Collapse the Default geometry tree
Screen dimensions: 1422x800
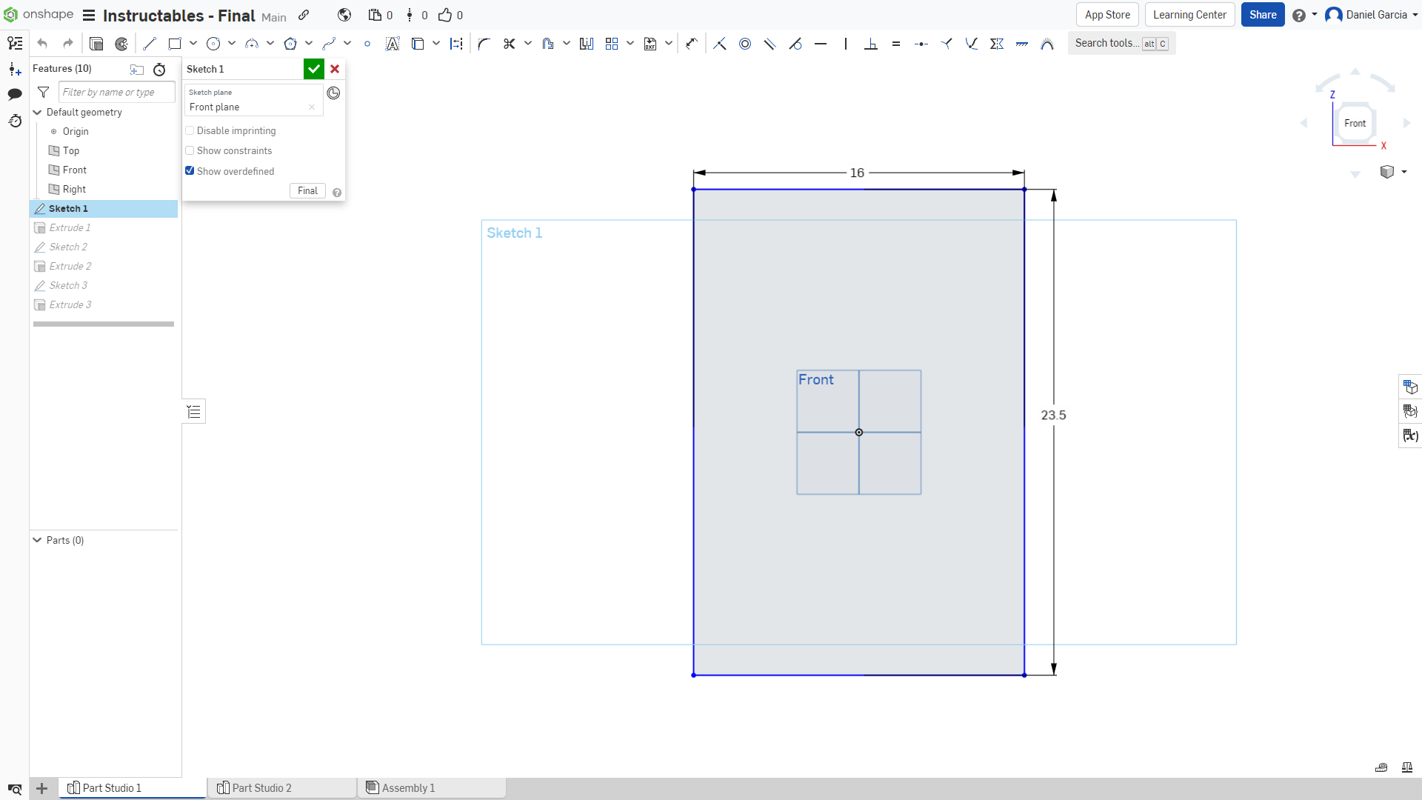[x=36, y=112]
